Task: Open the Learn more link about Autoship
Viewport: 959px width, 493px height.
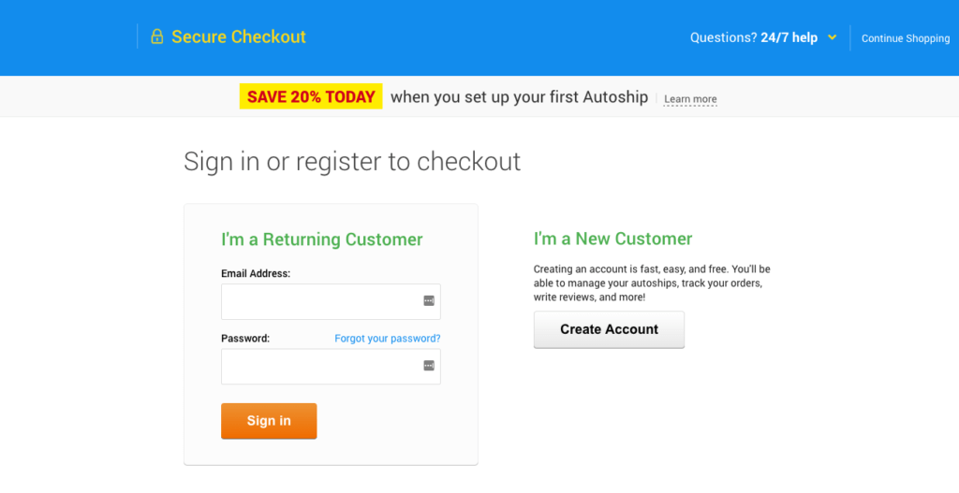Action: click(690, 99)
